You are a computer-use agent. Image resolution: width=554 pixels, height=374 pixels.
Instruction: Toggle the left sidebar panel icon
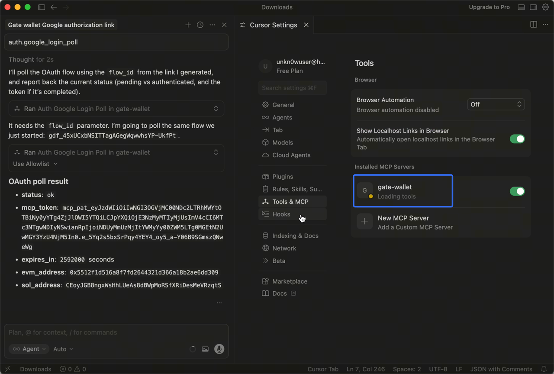click(42, 7)
